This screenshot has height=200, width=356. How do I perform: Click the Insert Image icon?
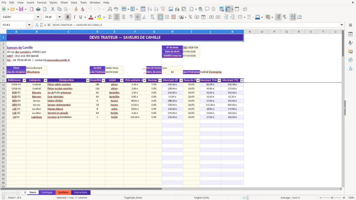(171, 9)
